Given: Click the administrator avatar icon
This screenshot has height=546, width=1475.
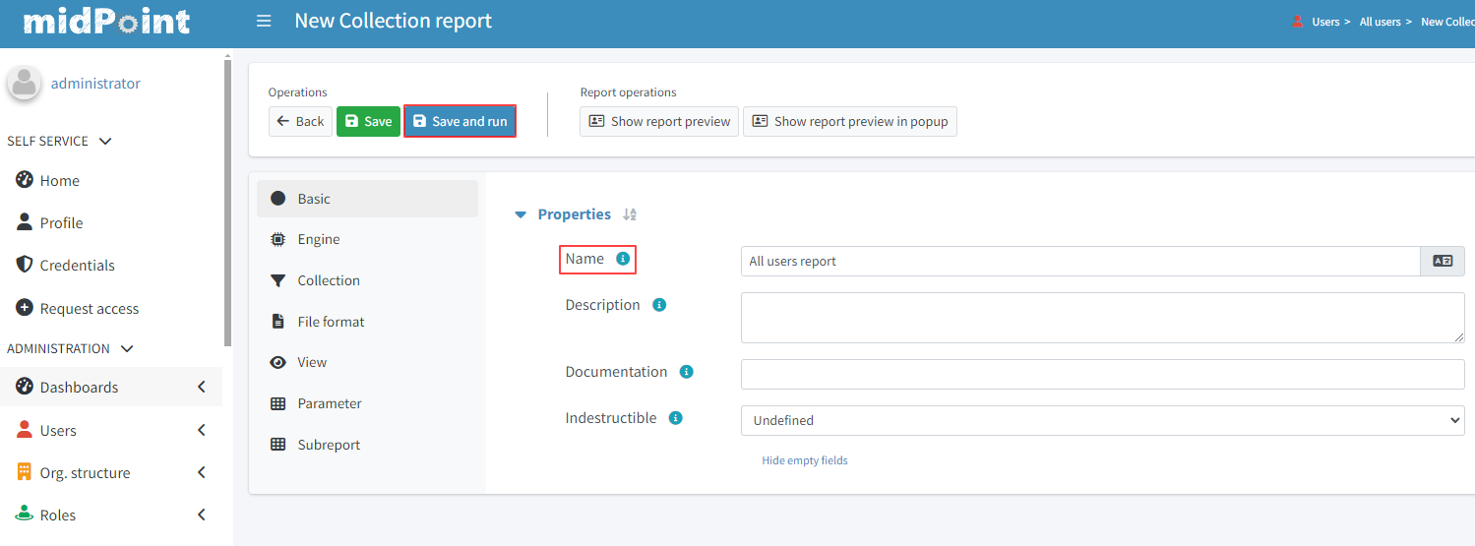Looking at the screenshot, I should 25,84.
